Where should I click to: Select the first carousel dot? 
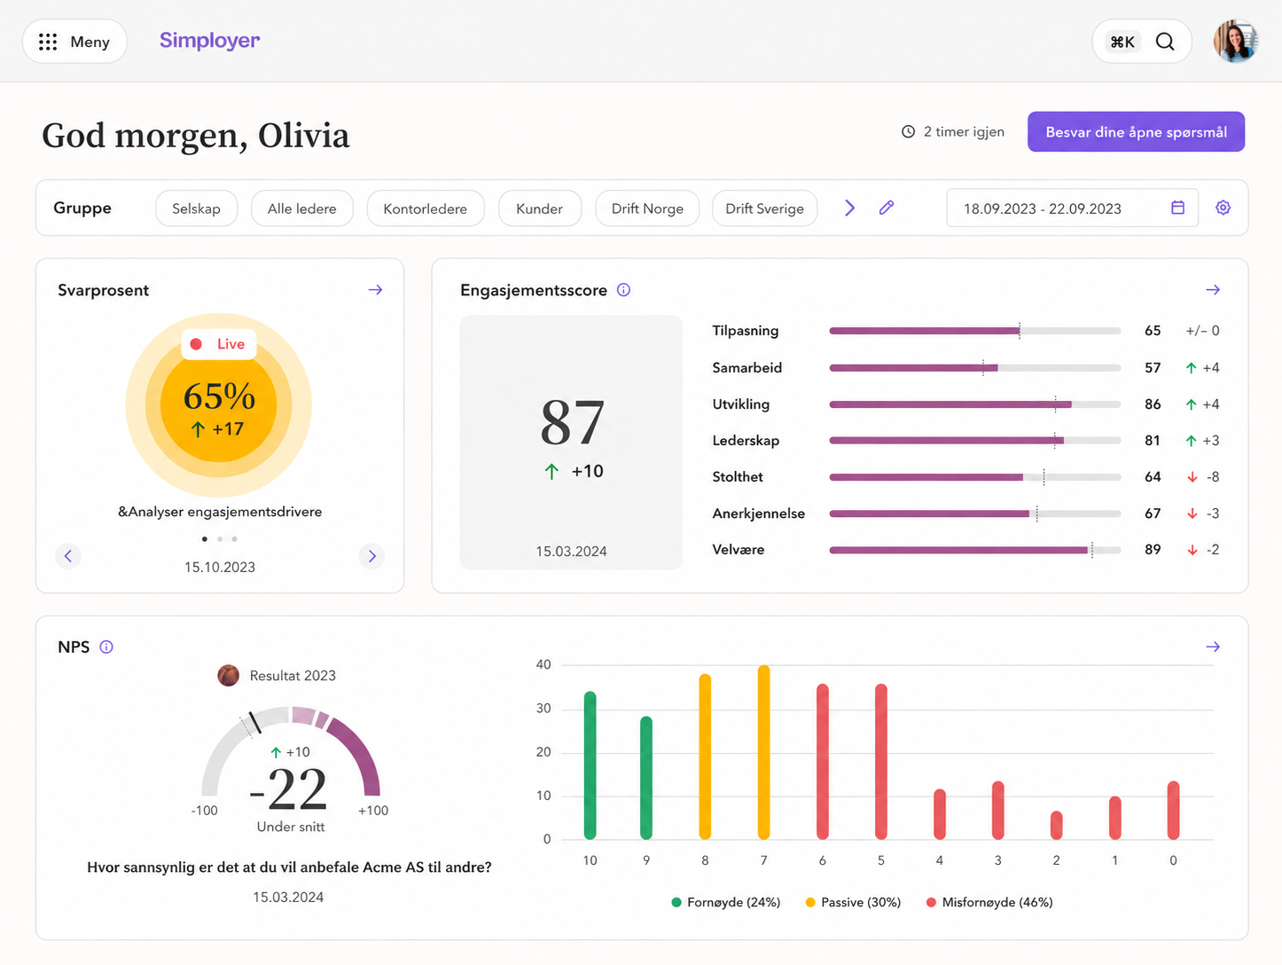click(x=205, y=539)
